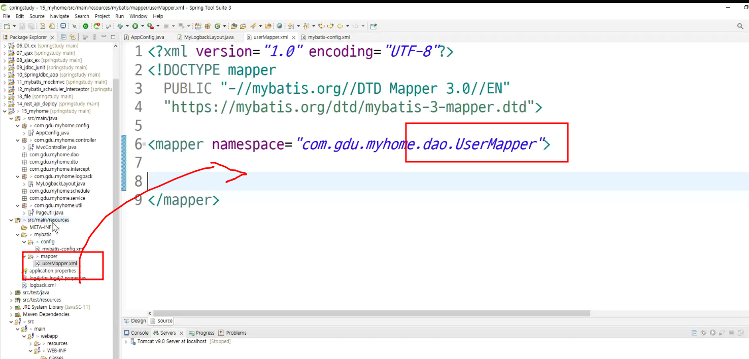Select logback.xml in the tree
This screenshot has width=749, height=359.
pos(42,285)
